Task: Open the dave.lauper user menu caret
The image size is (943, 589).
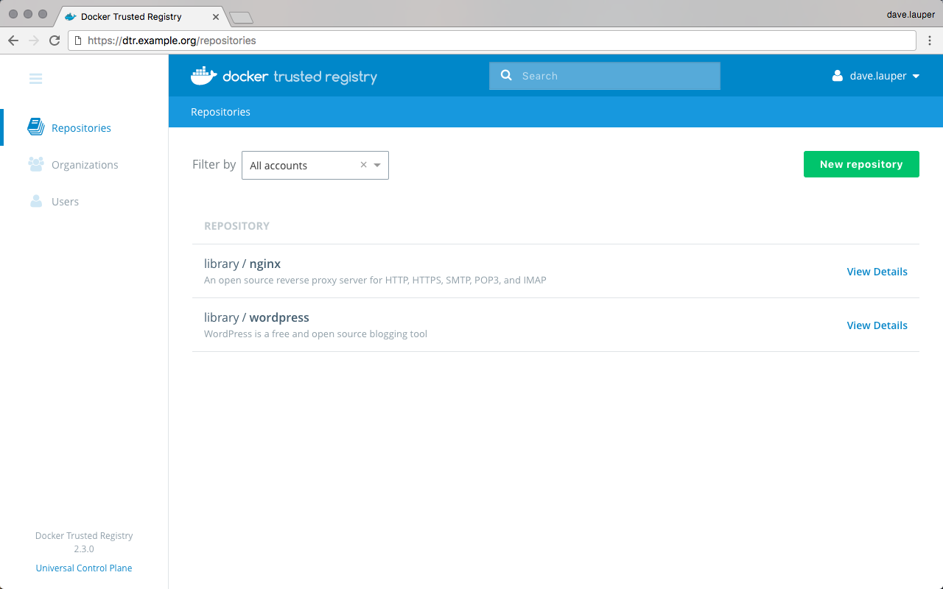Action: tap(916, 76)
